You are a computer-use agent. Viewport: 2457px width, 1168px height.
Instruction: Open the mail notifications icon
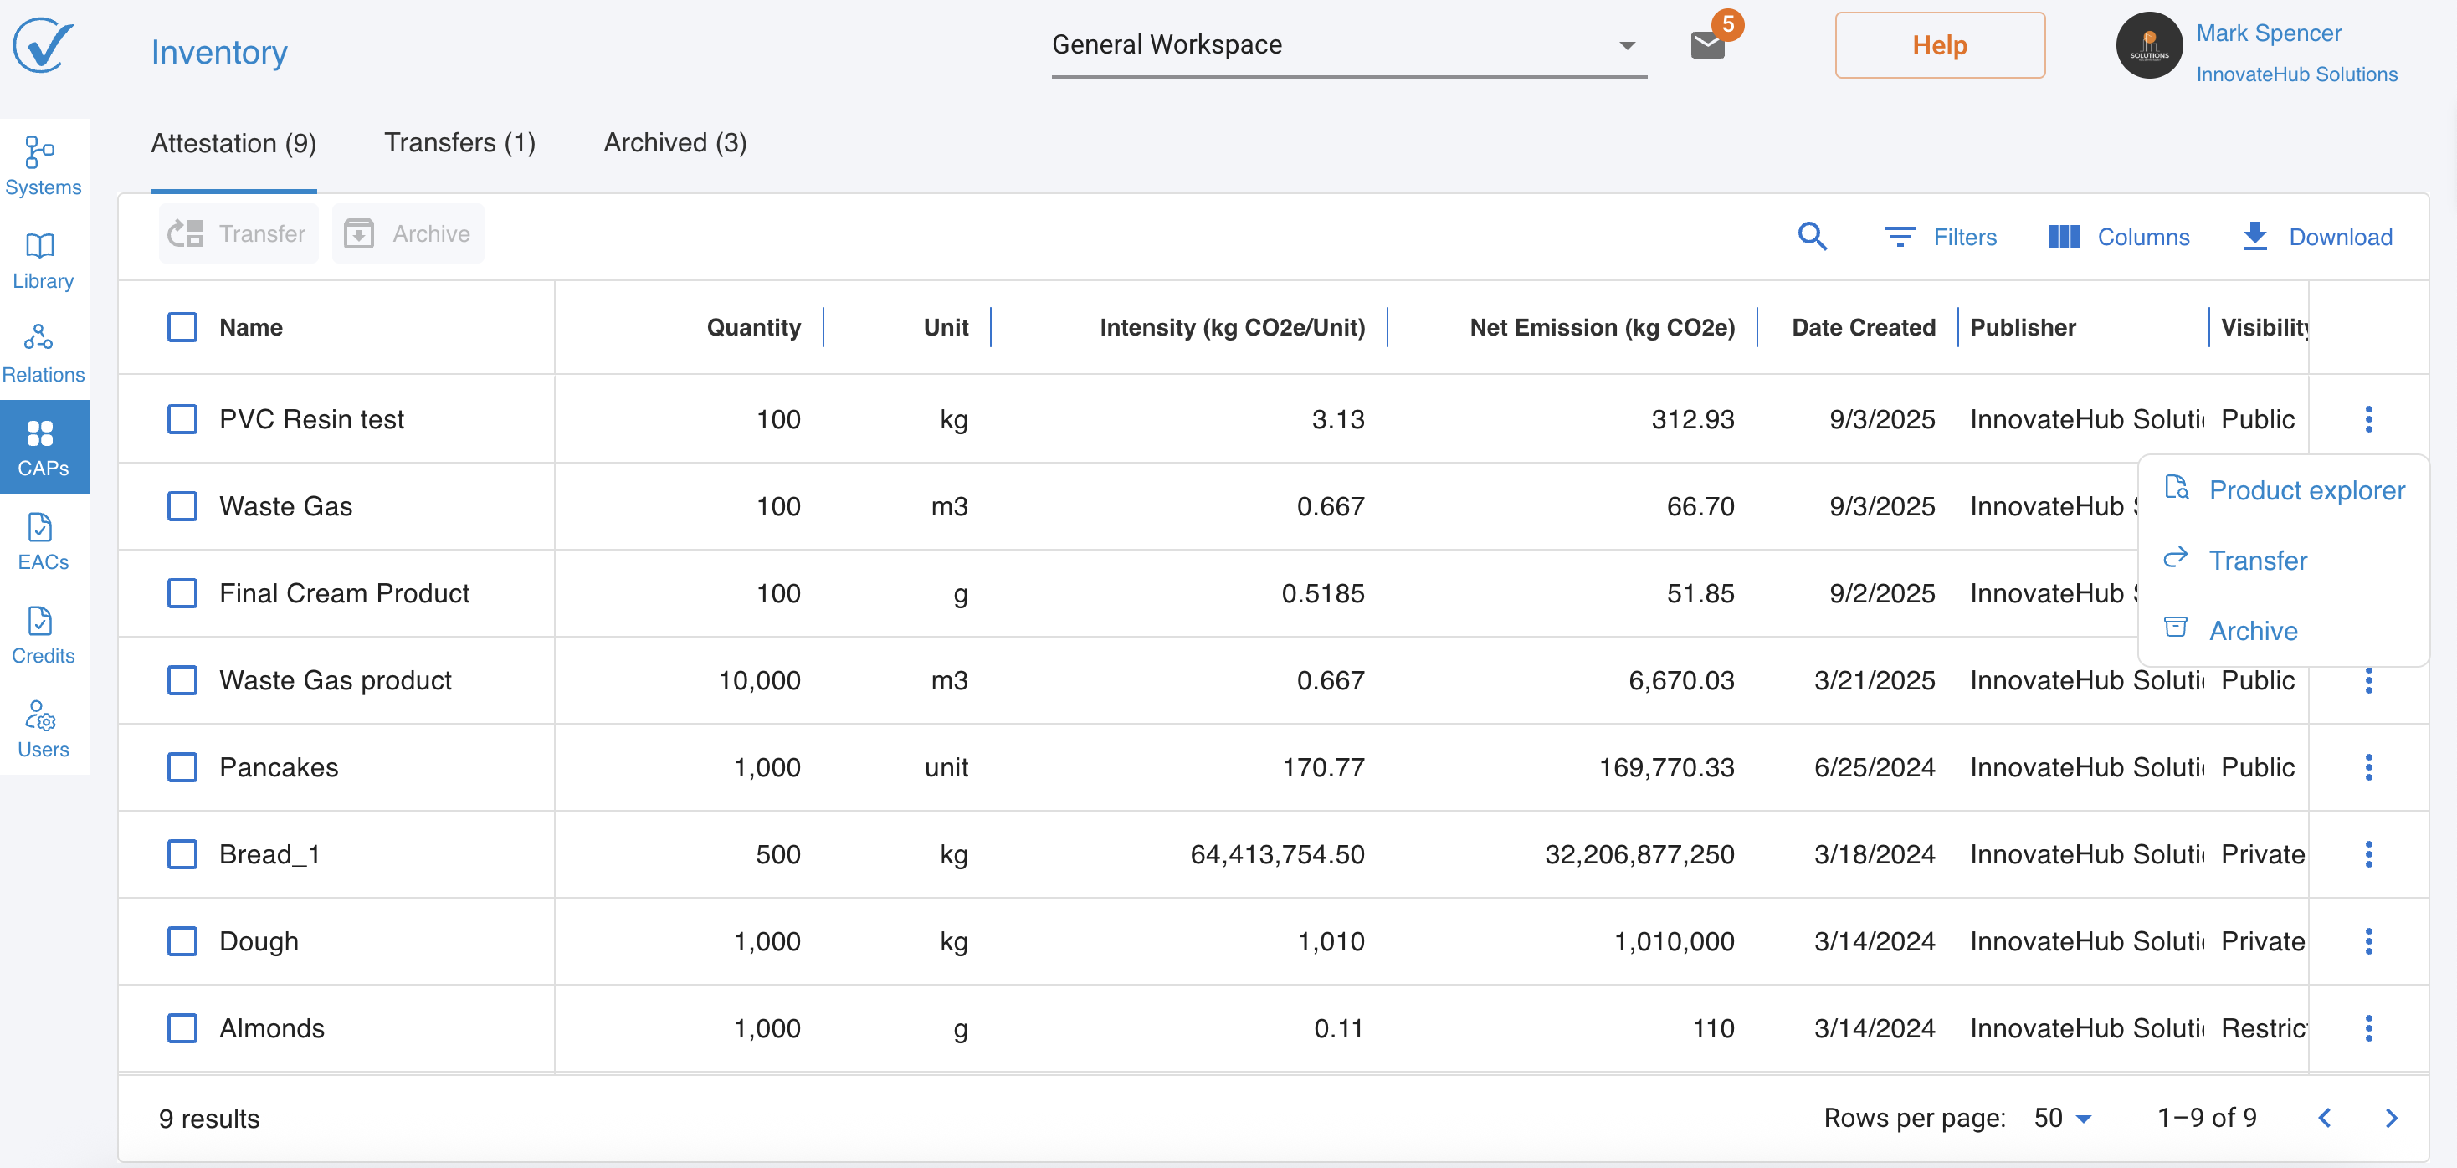click(1707, 45)
